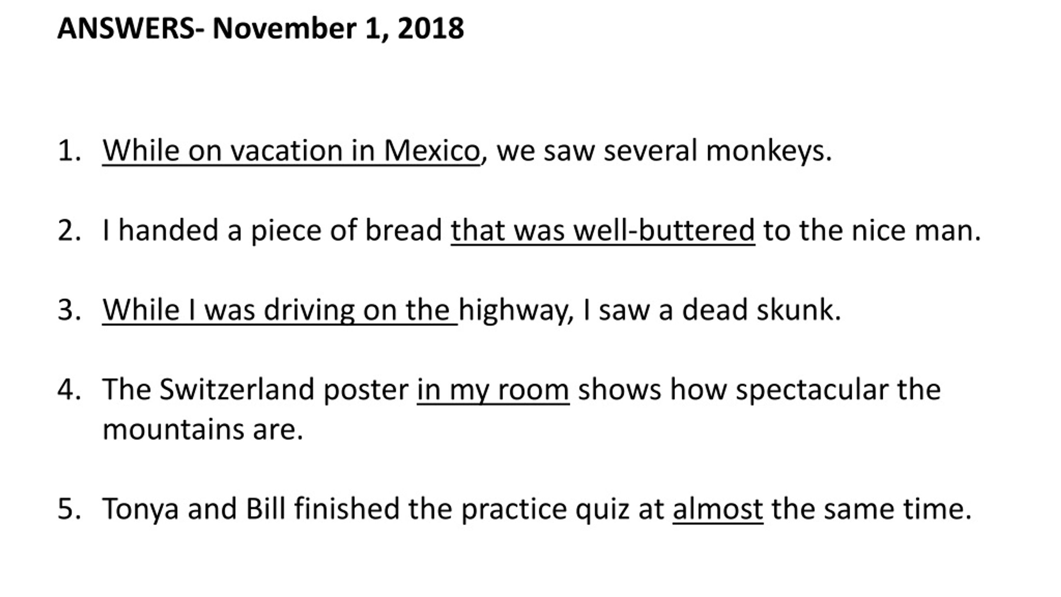Click list number 5
1061x597 pixels.
(x=69, y=510)
